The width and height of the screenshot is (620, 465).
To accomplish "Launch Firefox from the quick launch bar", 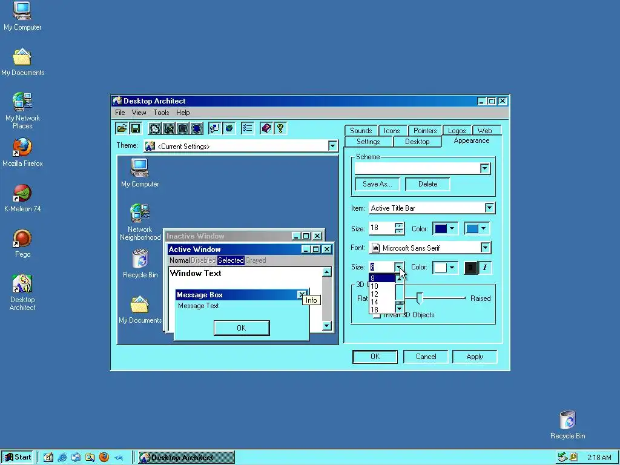I will [x=104, y=457].
